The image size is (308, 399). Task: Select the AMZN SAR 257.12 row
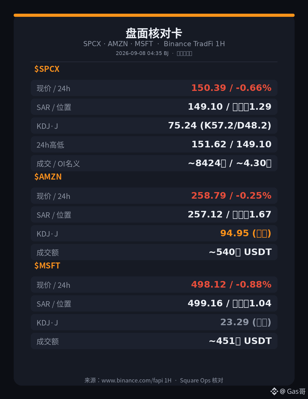[x=154, y=215]
